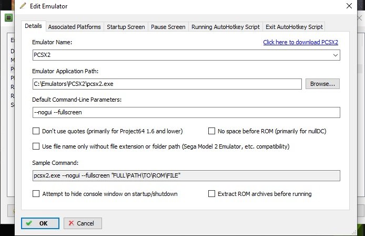365x236 pixels.
Task: Open the Exit AutoHotkey Script tab
Action: [x=294, y=27]
